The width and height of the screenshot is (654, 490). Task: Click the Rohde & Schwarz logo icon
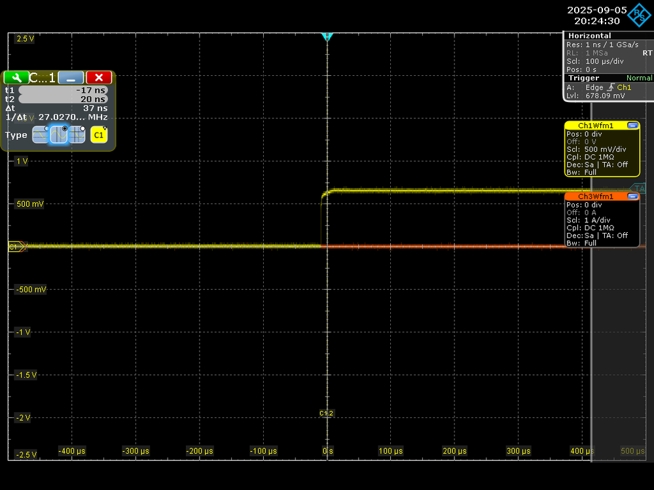tap(640, 14)
